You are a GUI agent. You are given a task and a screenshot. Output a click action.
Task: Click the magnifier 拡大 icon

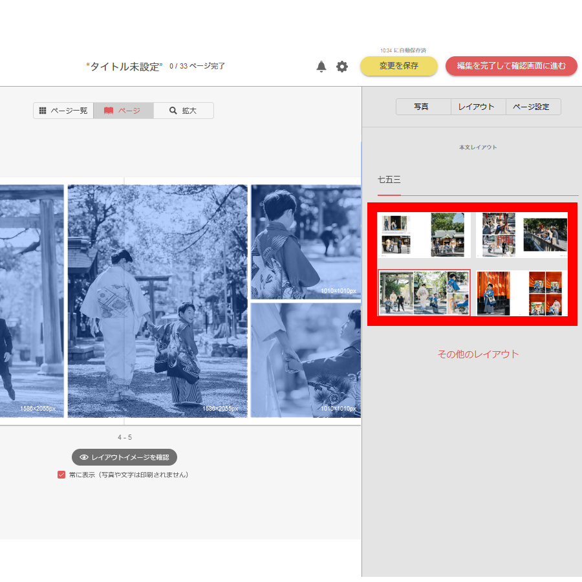[173, 111]
